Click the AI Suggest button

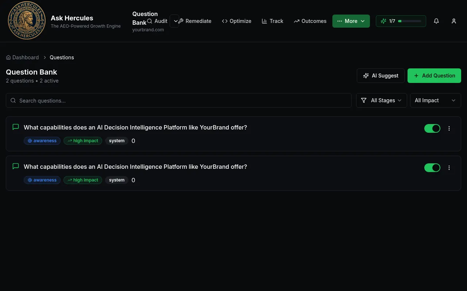381,76
